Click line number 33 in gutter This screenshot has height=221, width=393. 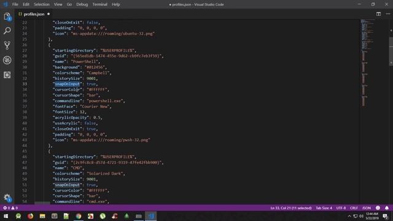(x=25, y=84)
